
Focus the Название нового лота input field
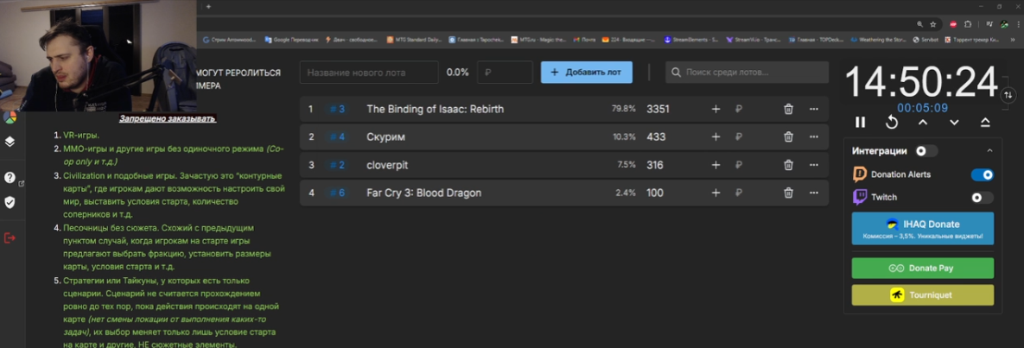click(369, 72)
